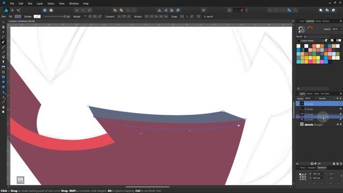This screenshot has height=193, width=343.
Task: Toggle visibility of the second Curve layer
Action: [340, 109]
